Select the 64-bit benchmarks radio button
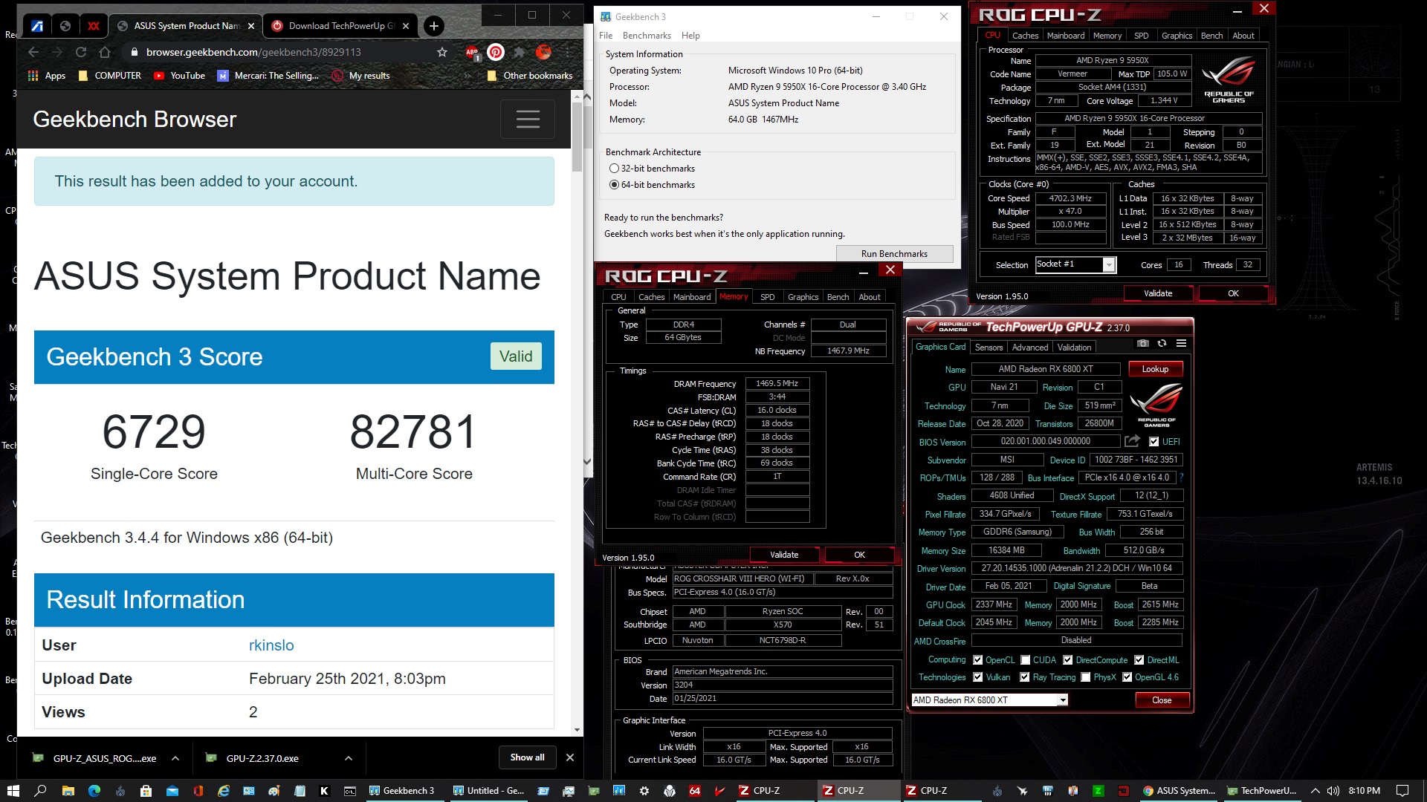This screenshot has height=802, width=1427. [x=614, y=185]
